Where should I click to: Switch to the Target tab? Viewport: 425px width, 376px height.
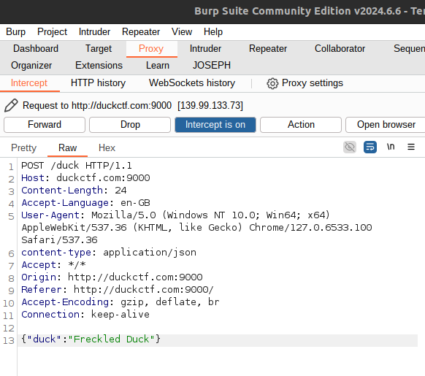99,49
